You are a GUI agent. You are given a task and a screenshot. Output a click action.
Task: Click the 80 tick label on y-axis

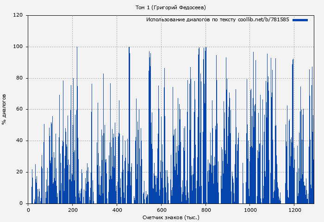coord(19,78)
